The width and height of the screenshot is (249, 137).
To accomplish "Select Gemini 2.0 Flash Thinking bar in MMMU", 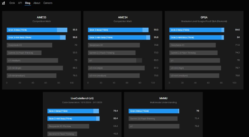I will [x=153, y=119].
